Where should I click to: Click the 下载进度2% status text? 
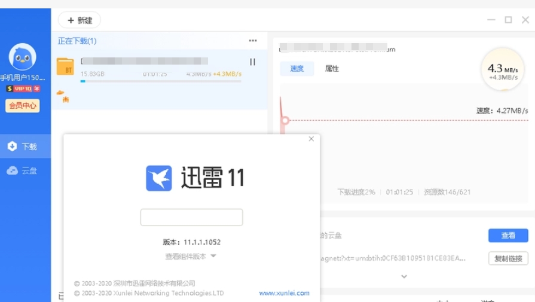point(356,192)
